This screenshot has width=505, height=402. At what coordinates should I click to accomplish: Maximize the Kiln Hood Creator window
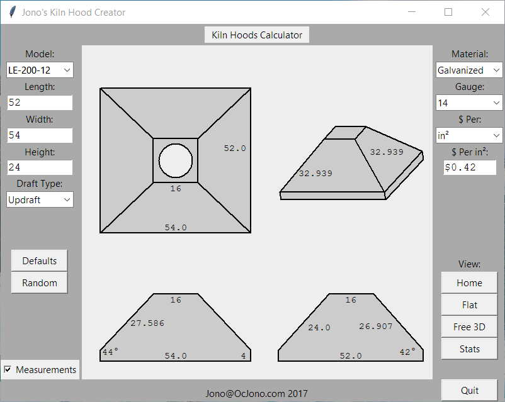click(x=448, y=12)
